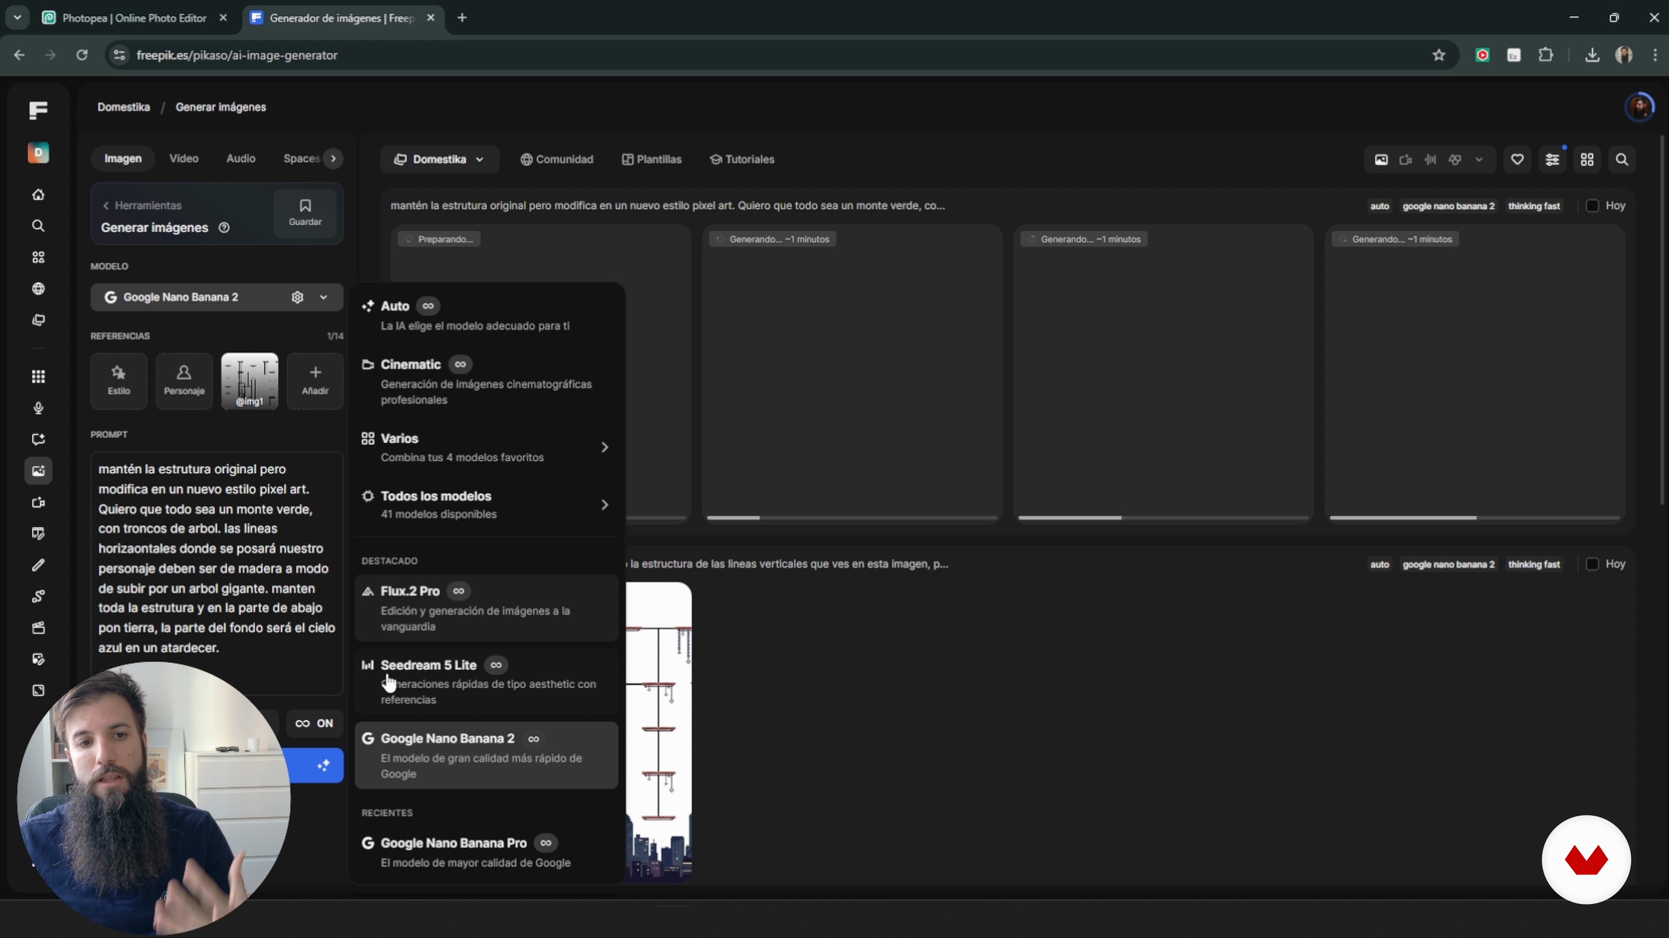The height and width of the screenshot is (938, 1669).
Task: Open the home icon in the Freepik sidebar
Action: point(38,194)
